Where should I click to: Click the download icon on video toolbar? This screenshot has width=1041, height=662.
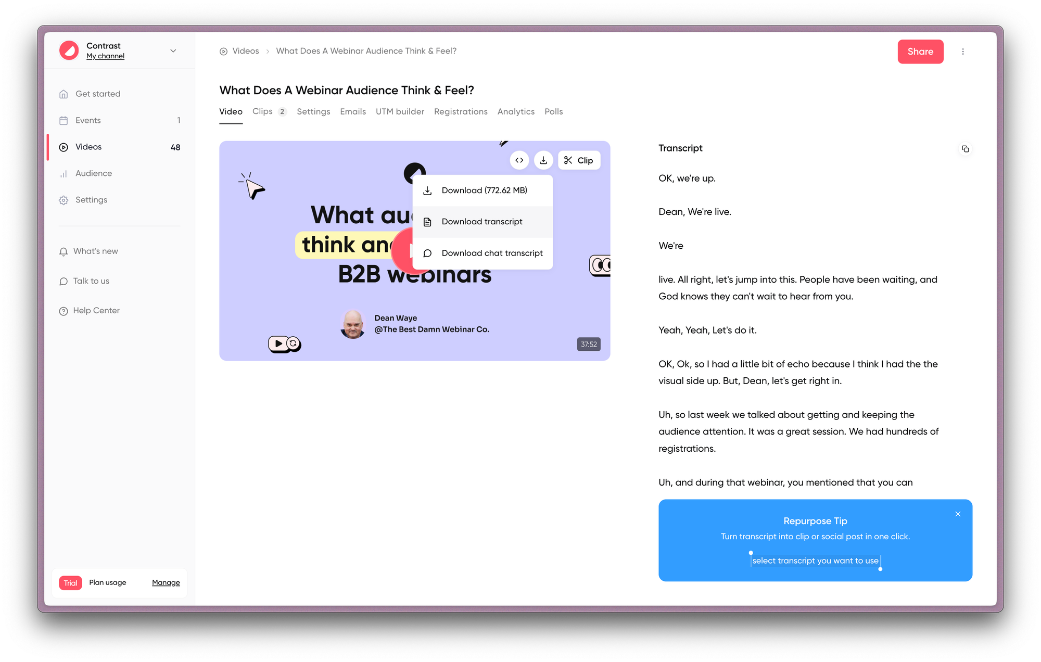544,160
